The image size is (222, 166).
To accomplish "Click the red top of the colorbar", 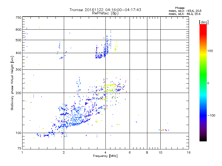I will [203, 29].
